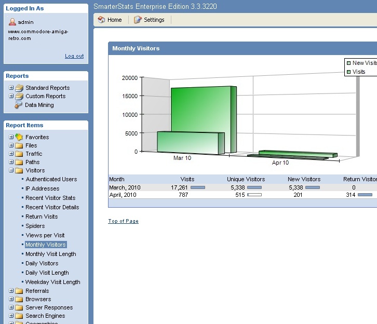
Task: Click the Settings pencil icon
Action: 138,20
